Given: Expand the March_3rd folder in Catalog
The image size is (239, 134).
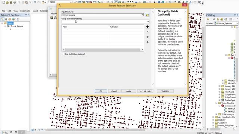Looking at the screenshot, I should pyautogui.click(x=220, y=92).
